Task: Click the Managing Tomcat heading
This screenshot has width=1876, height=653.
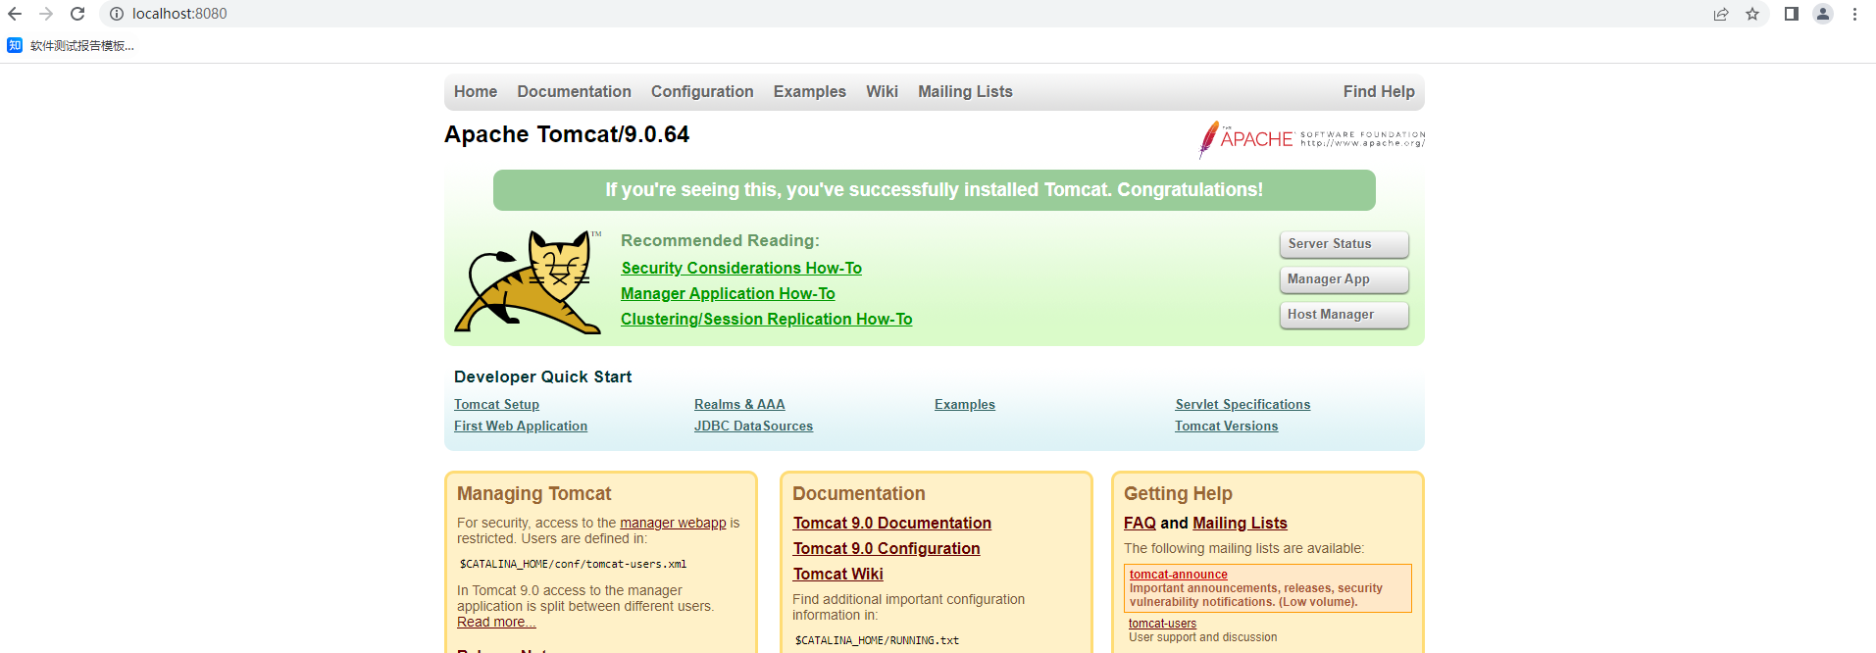Action: [533, 493]
